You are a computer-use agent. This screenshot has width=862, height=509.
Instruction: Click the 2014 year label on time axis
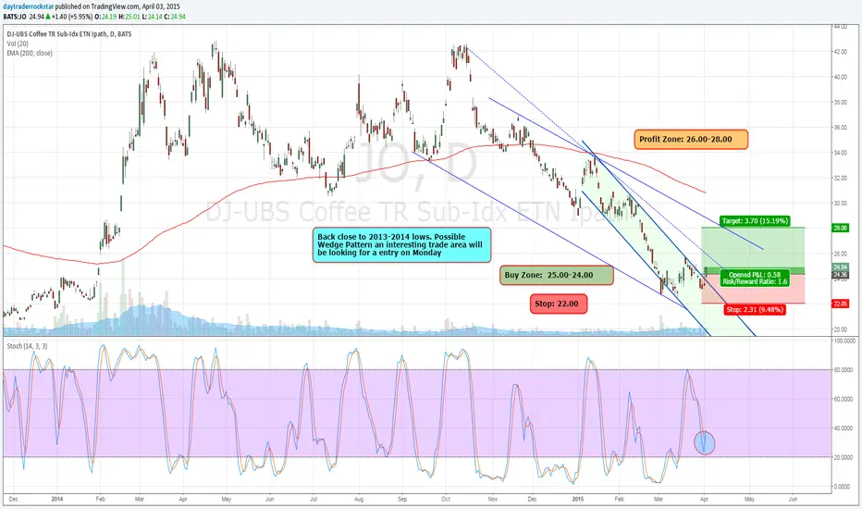tap(57, 499)
